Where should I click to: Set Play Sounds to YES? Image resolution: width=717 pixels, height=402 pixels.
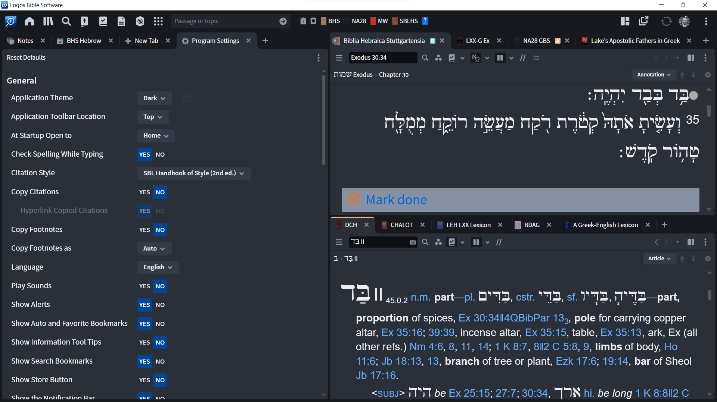tap(145, 286)
